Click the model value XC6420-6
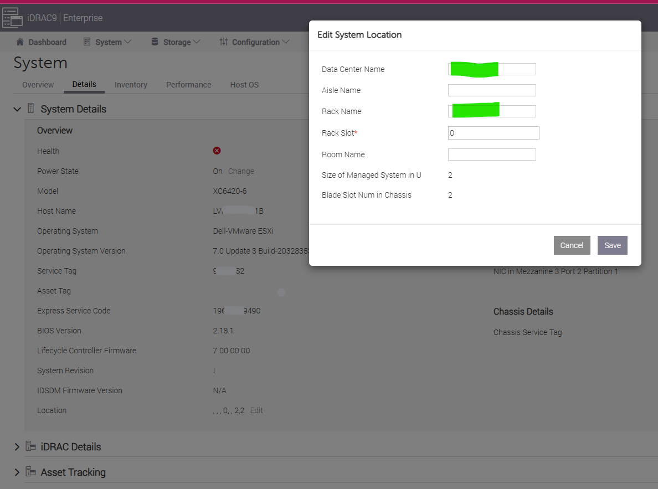 229,191
